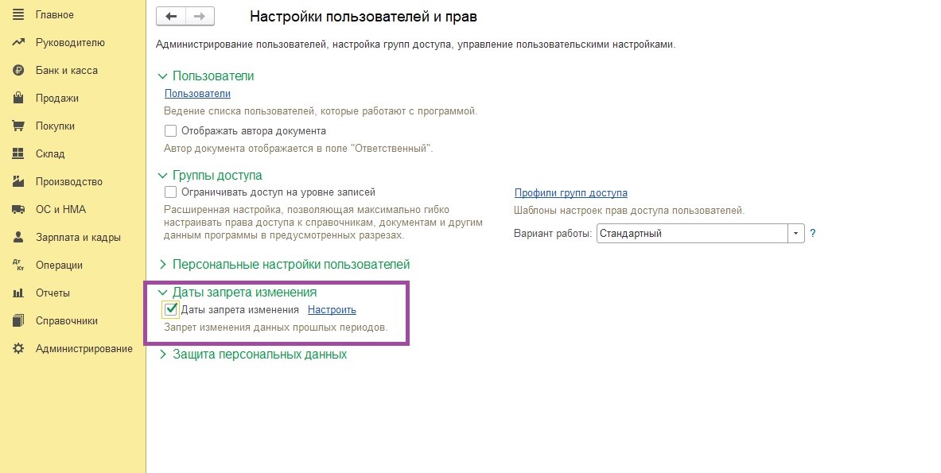Open the Склад menu section
The width and height of the screenshot is (941, 473).
coord(50,153)
